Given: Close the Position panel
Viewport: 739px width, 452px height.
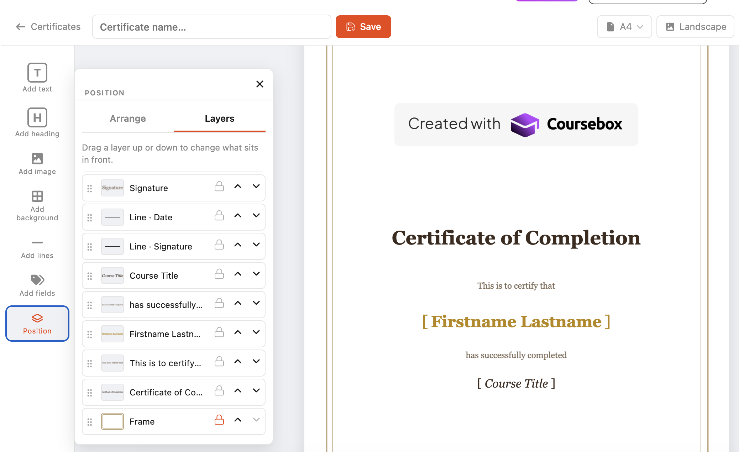Looking at the screenshot, I should click(x=260, y=84).
